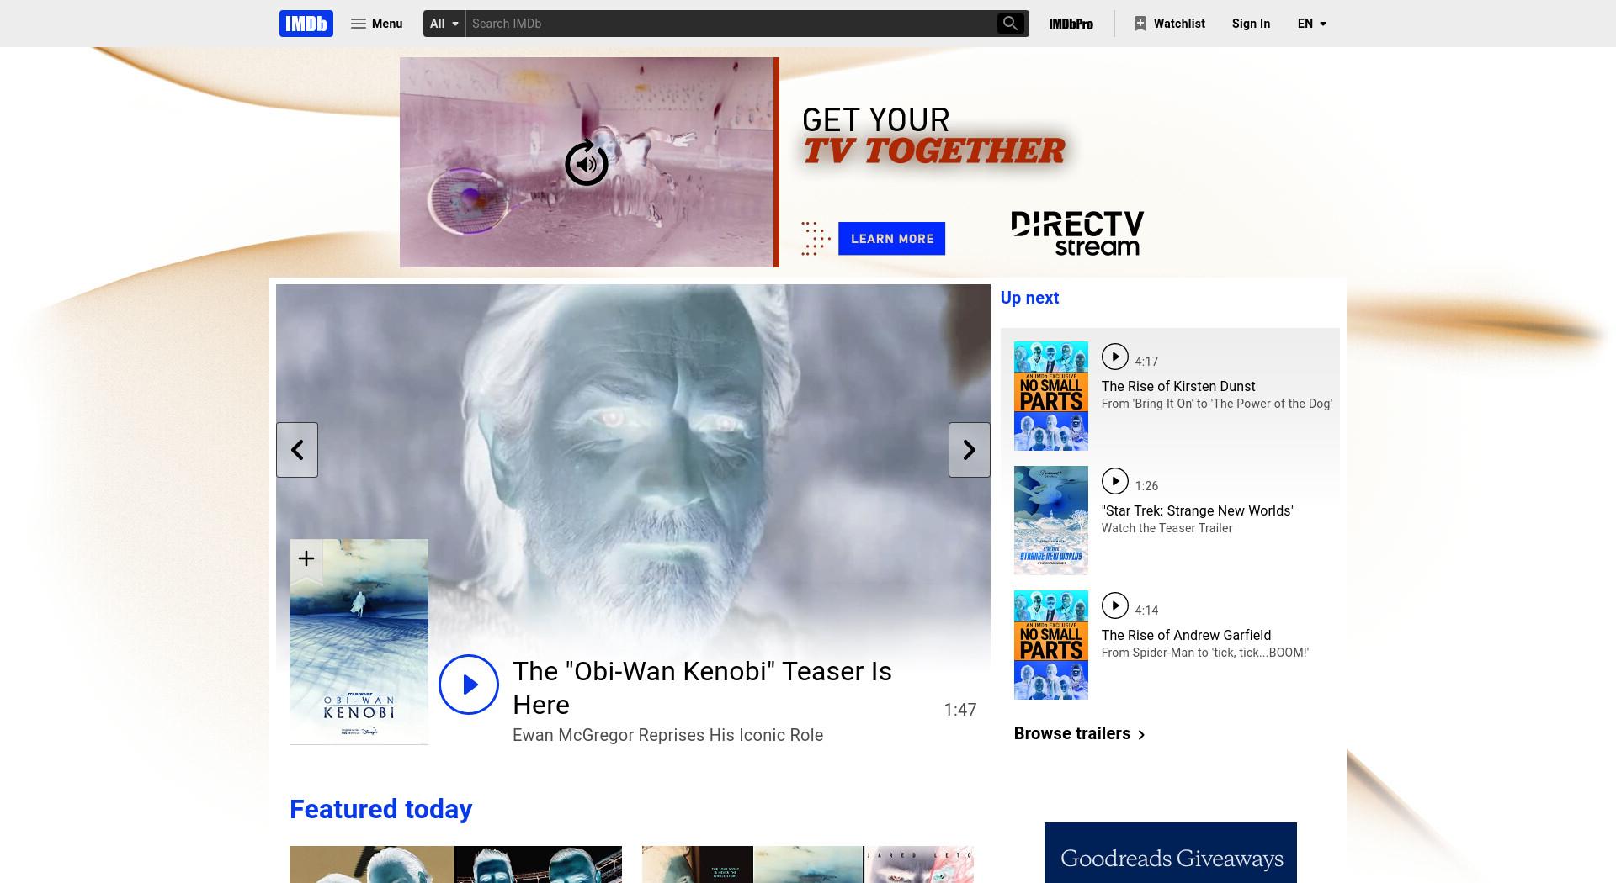Open 'The "Obi-Wan Kenobi" Teaser Is Here' title
The width and height of the screenshot is (1616, 883).
coord(702,688)
